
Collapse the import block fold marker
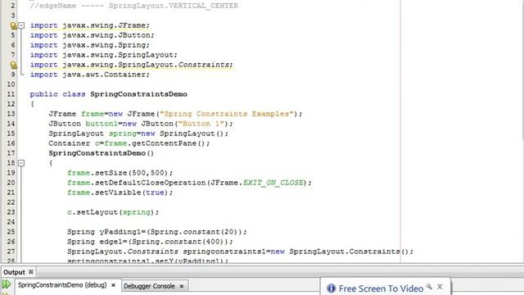point(21,25)
